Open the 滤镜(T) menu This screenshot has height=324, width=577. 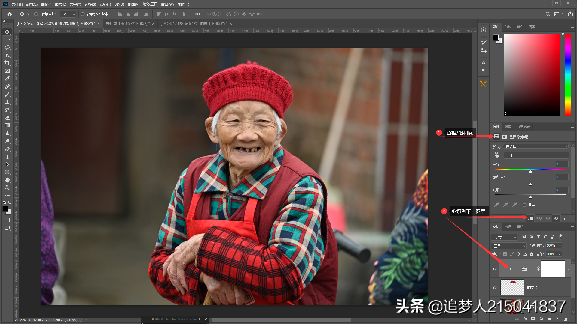[x=105, y=4]
